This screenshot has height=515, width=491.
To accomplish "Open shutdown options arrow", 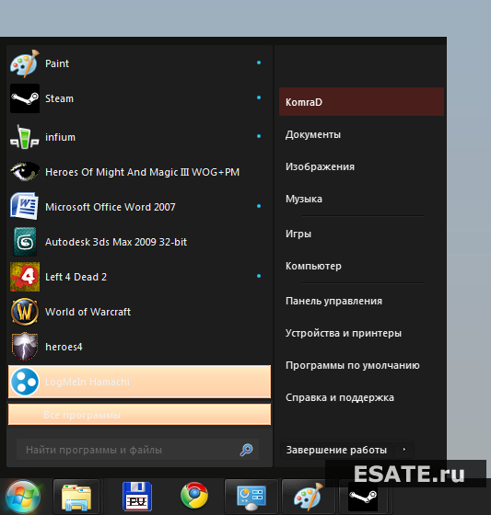I will click(404, 450).
